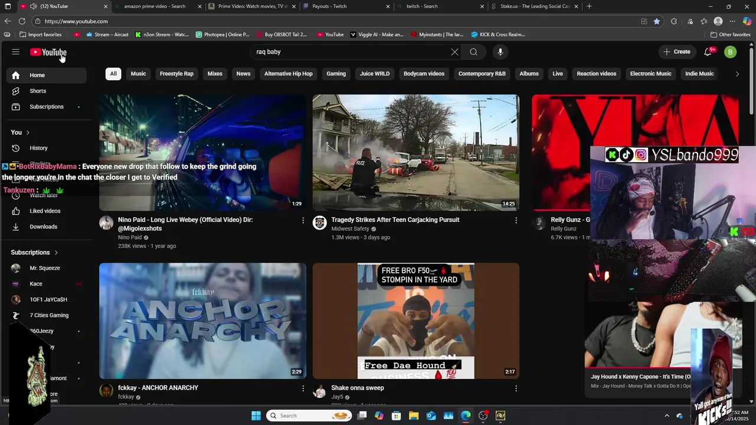Open Nino Paid channel avatar
Image resolution: width=756 pixels, height=425 pixels.
click(106, 223)
